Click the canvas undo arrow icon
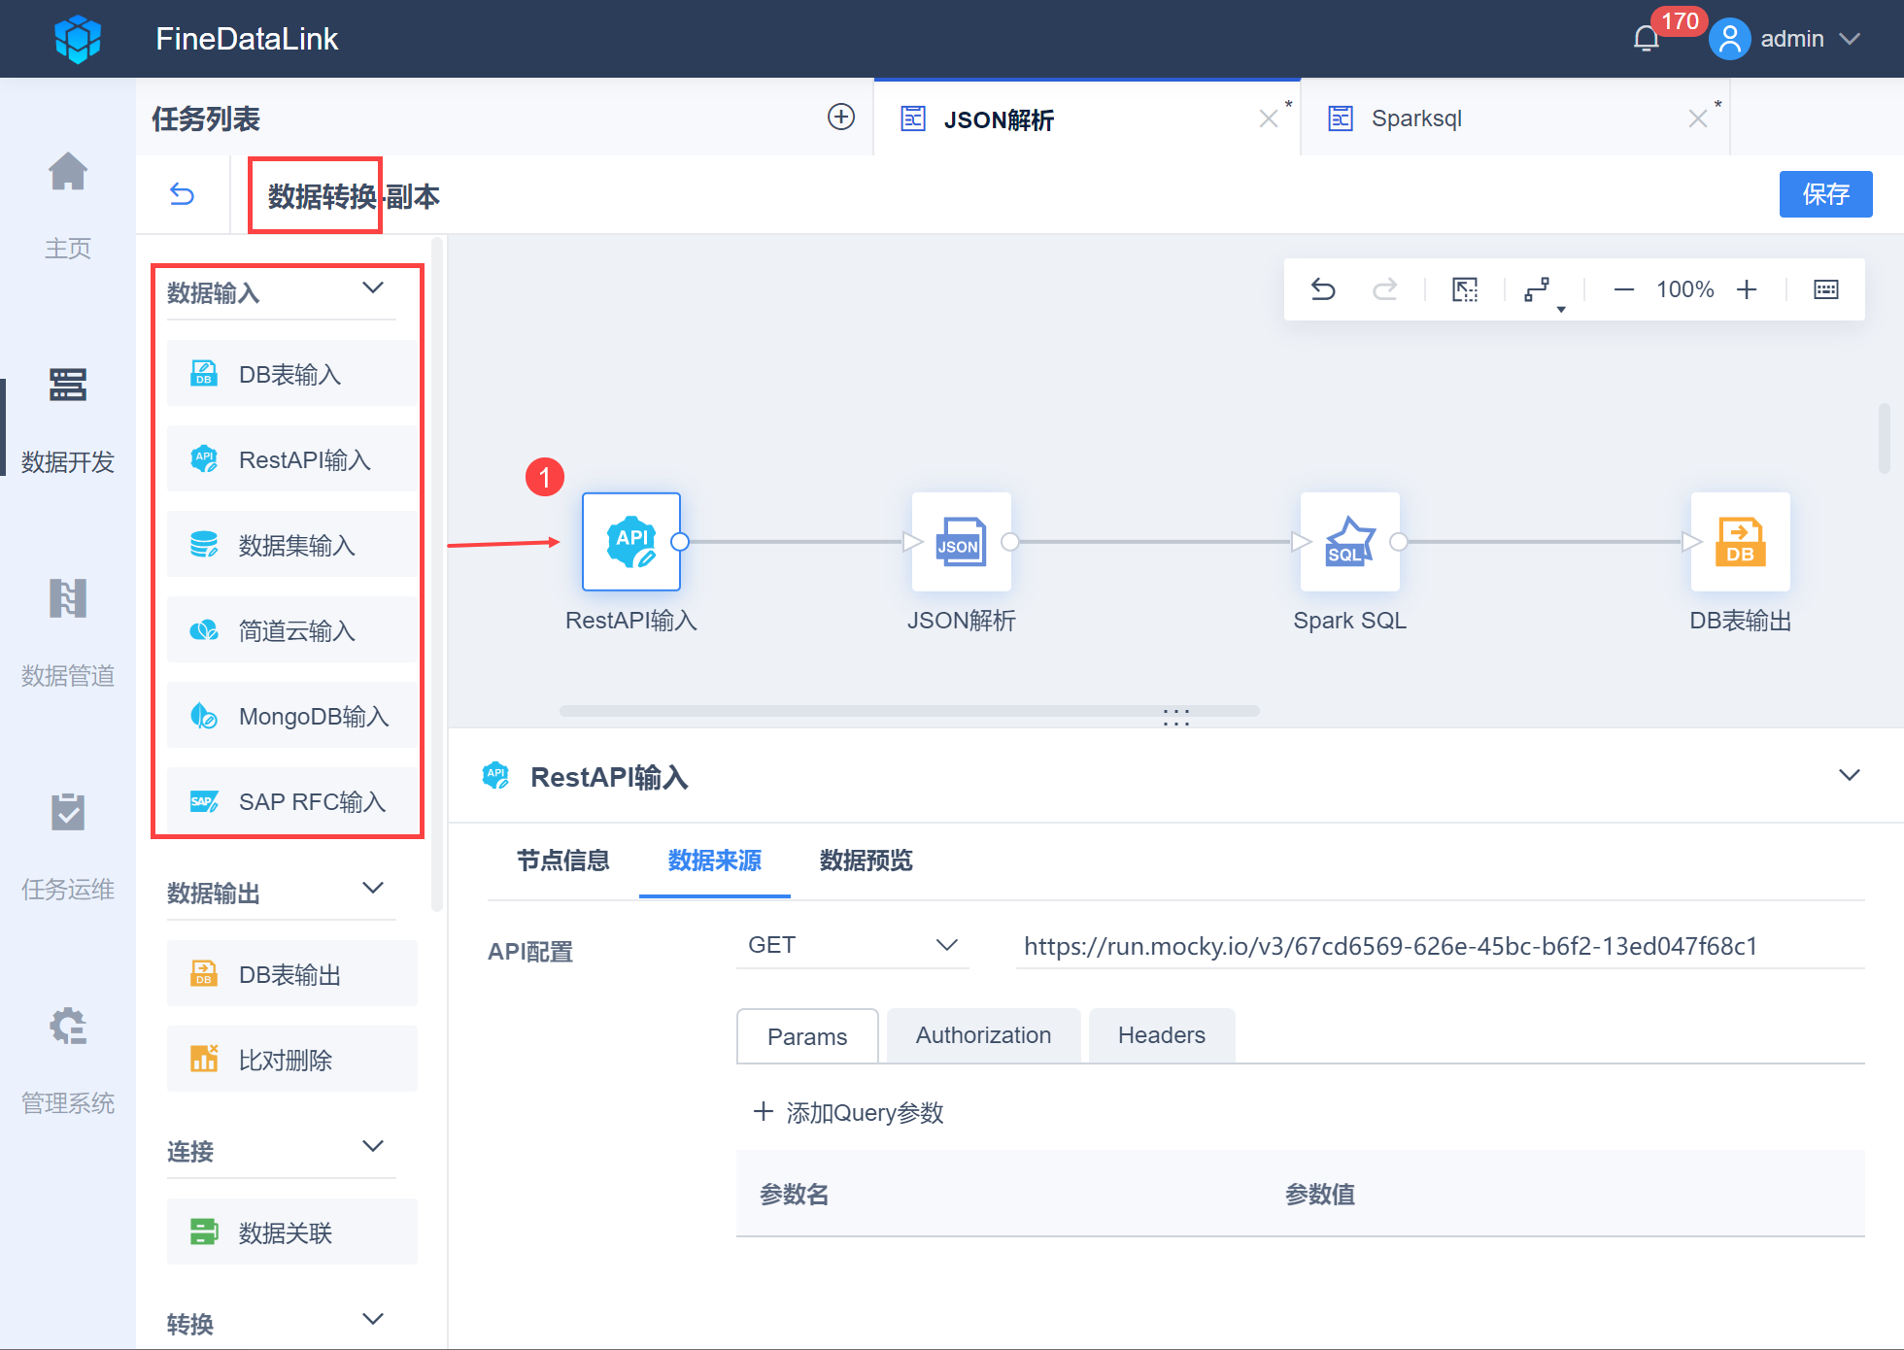Image resolution: width=1904 pixels, height=1350 pixels. coord(1323,289)
